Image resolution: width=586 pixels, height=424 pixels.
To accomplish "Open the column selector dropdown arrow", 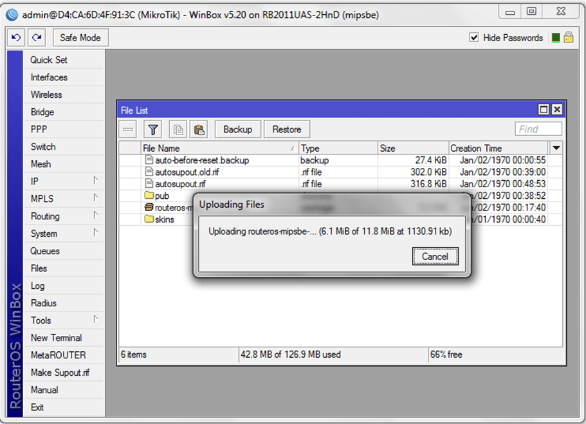I will [556, 148].
